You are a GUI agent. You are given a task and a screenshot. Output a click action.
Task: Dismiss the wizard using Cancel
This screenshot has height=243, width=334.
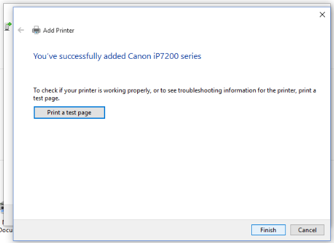307,230
